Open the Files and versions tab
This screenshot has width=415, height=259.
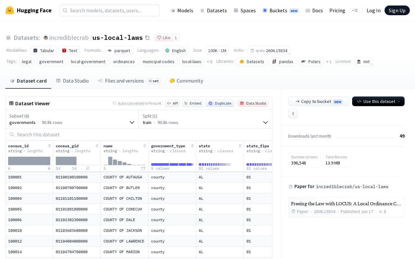[x=129, y=81]
